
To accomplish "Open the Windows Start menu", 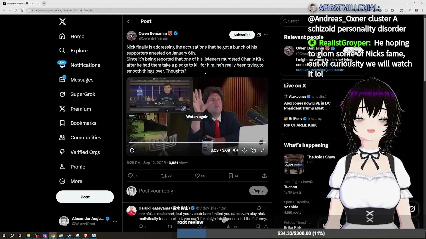I will coord(4,236).
